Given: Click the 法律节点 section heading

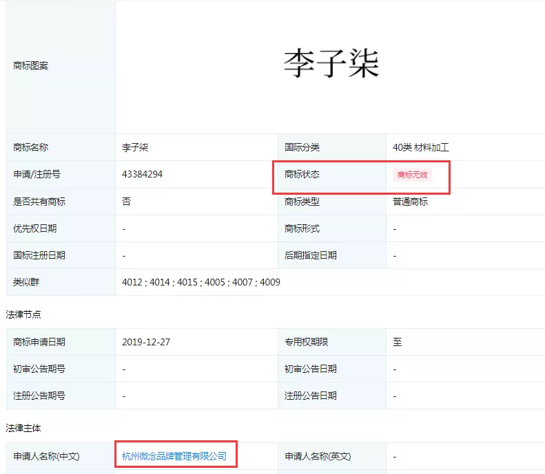Looking at the screenshot, I should click(x=23, y=314).
